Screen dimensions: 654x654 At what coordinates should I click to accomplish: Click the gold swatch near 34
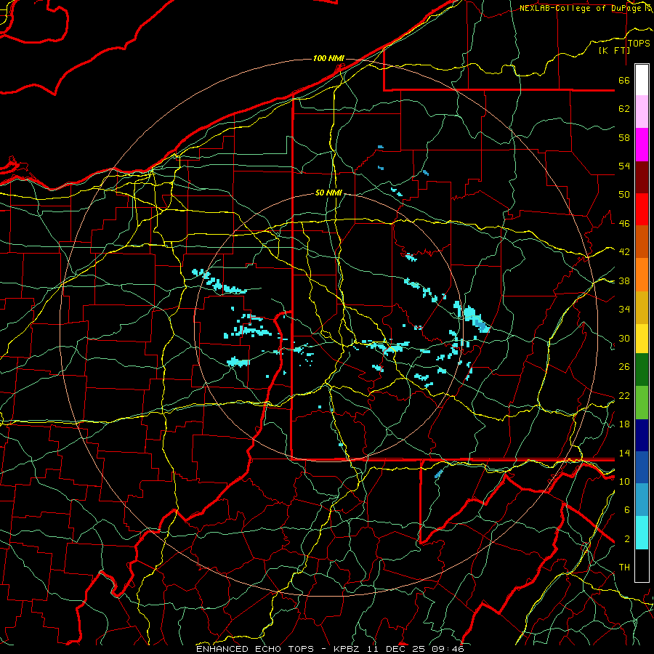point(642,307)
